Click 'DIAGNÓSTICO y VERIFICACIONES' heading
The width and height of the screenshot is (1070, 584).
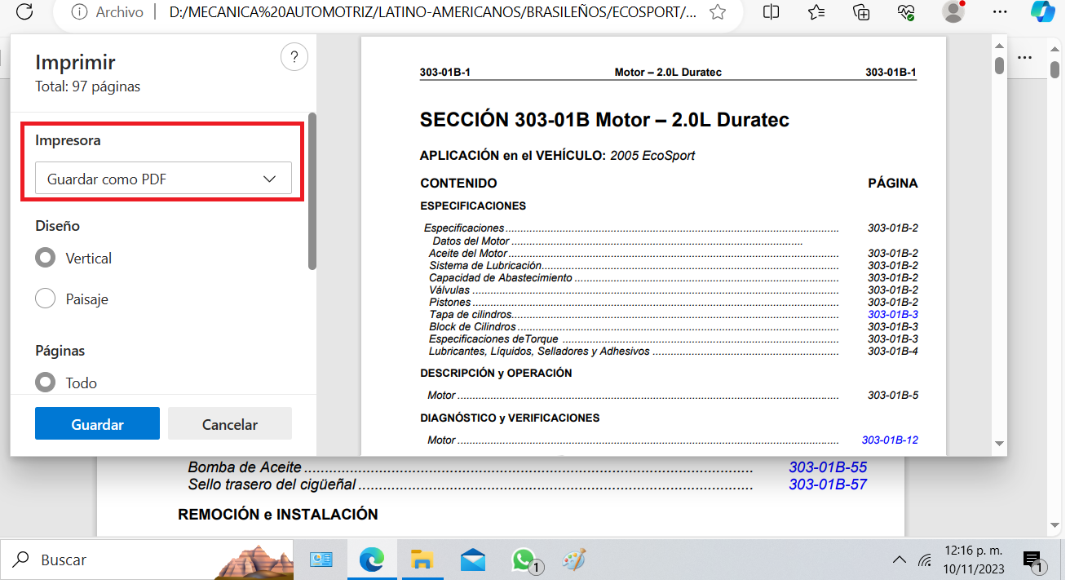(510, 418)
